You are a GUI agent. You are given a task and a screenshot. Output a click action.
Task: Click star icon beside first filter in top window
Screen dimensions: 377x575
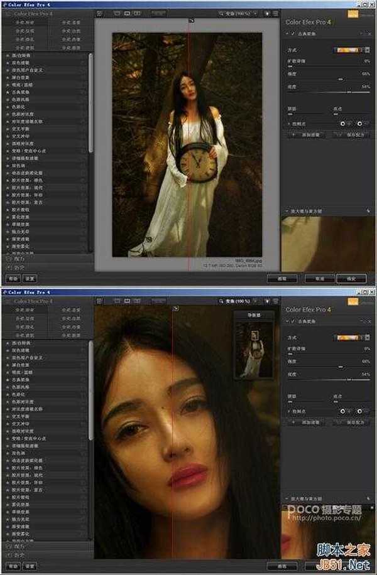[x=8, y=55]
